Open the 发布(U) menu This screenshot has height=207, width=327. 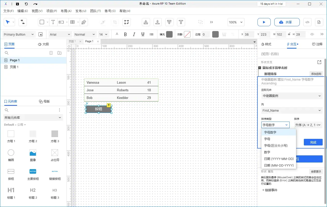[81, 11]
